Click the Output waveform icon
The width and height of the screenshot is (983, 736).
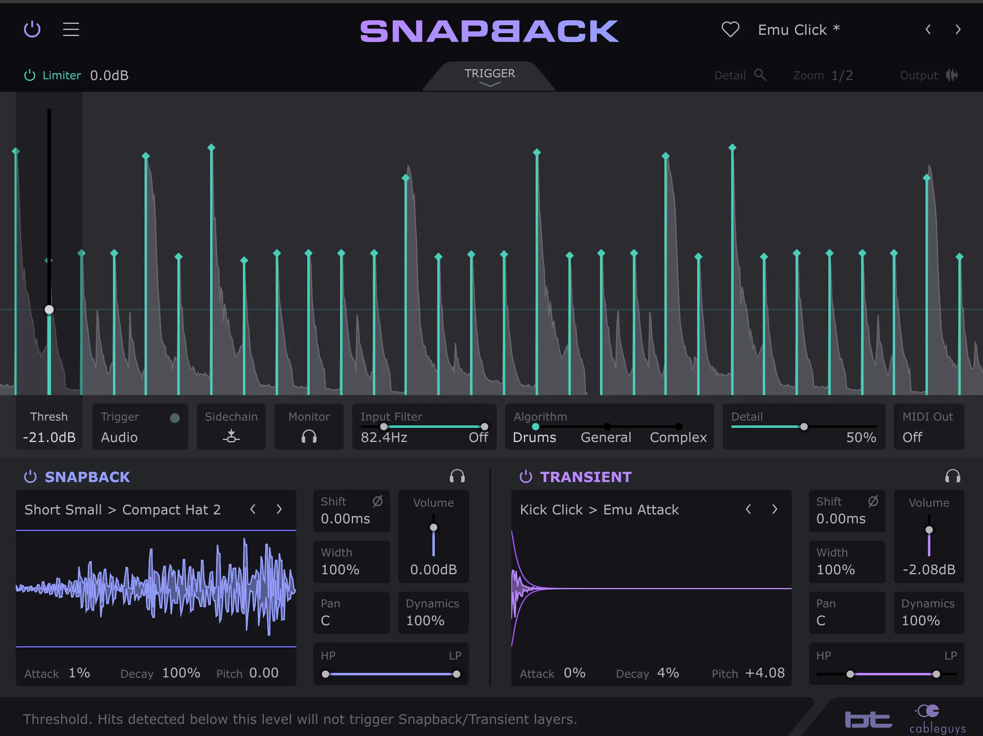(x=952, y=75)
